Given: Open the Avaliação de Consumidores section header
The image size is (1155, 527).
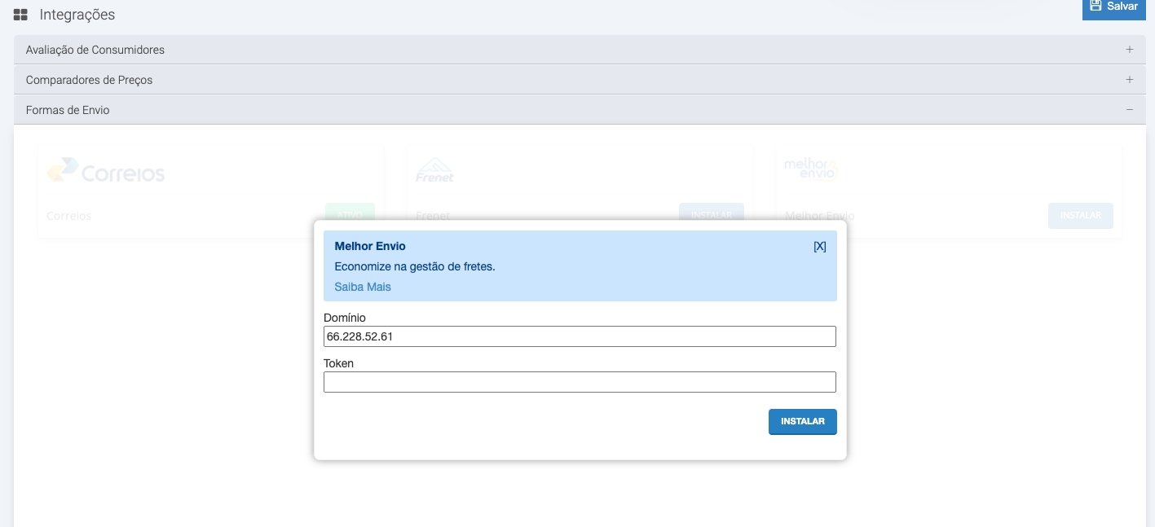Looking at the screenshot, I should pos(95,50).
